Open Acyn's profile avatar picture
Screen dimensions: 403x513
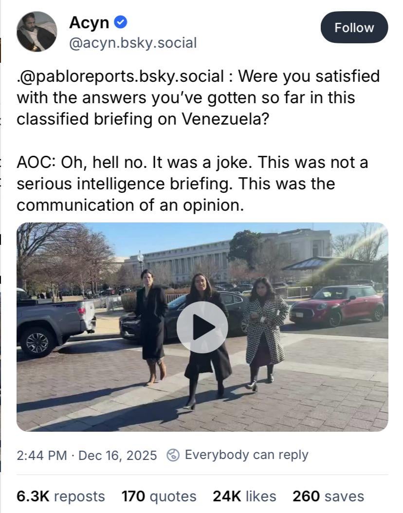(x=37, y=32)
